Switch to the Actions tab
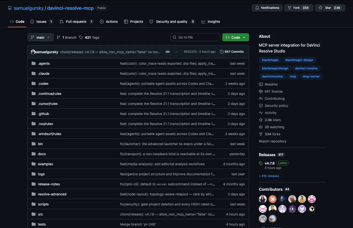 (109, 22)
